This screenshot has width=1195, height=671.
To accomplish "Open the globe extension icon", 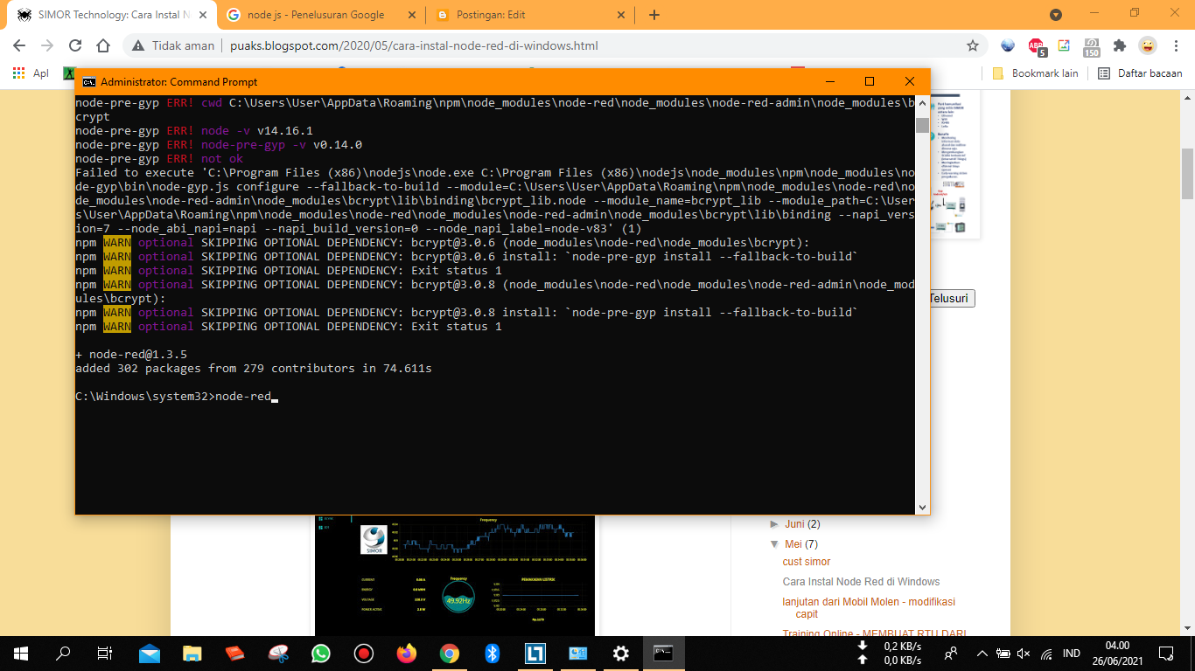I will coord(1008,45).
